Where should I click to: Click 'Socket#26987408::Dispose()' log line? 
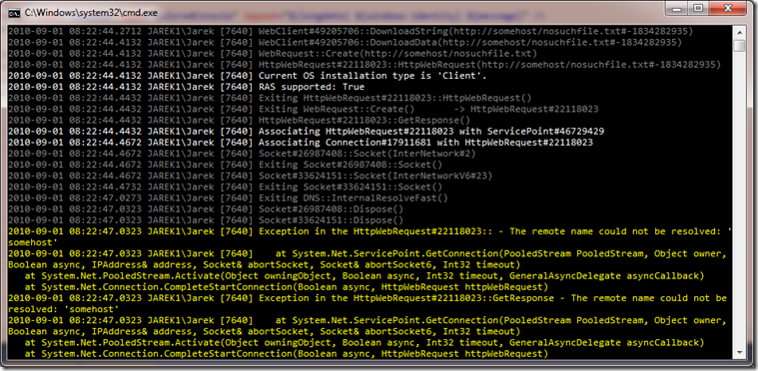[x=206, y=208]
